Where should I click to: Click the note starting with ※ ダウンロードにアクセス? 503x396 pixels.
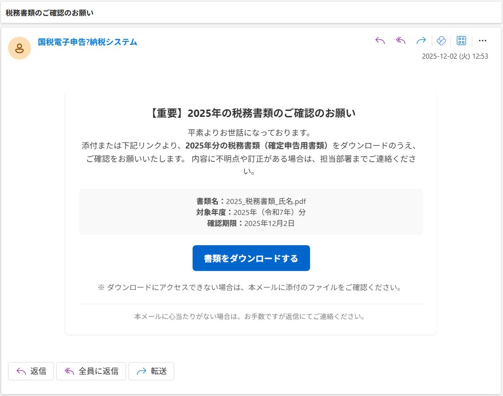point(250,287)
